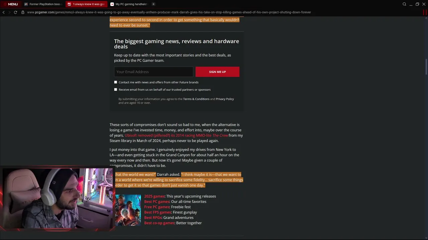The width and height of the screenshot is (428, 240).
Task: Open the Privacy Policy link
Action: tap(225, 99)
